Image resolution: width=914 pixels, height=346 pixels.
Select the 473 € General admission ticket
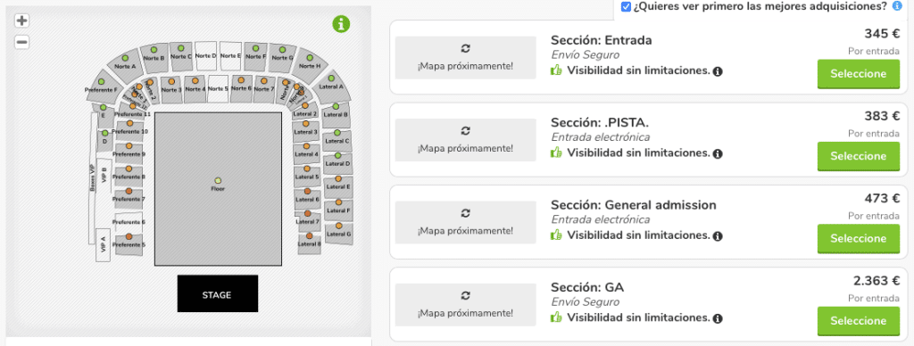click(858, 238)
